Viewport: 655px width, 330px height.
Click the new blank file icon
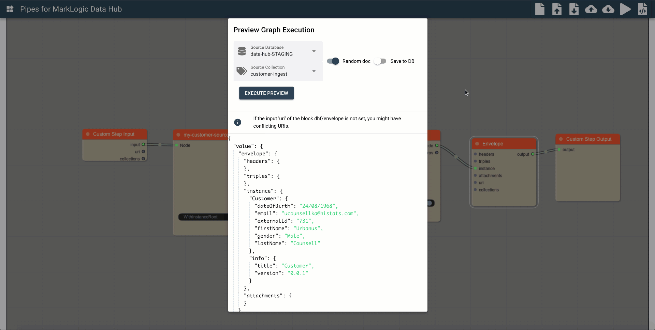click(540, 9)
